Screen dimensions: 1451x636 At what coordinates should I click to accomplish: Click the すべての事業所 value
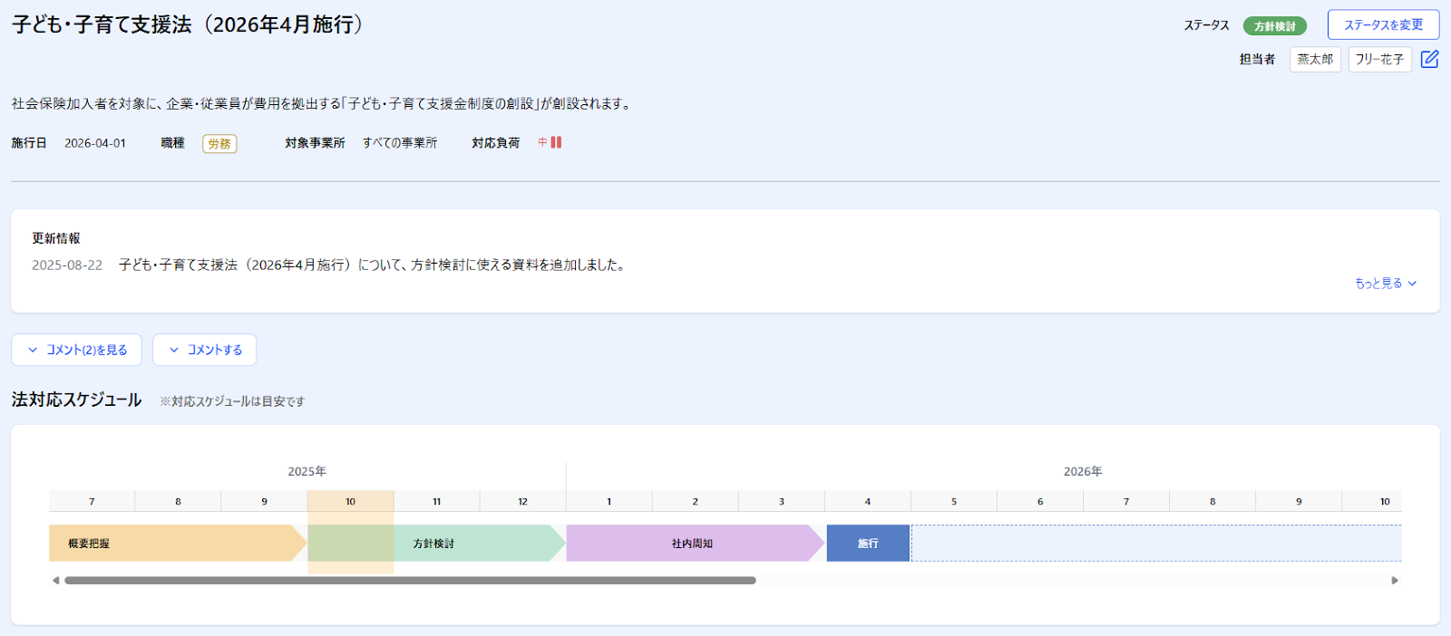400,143
